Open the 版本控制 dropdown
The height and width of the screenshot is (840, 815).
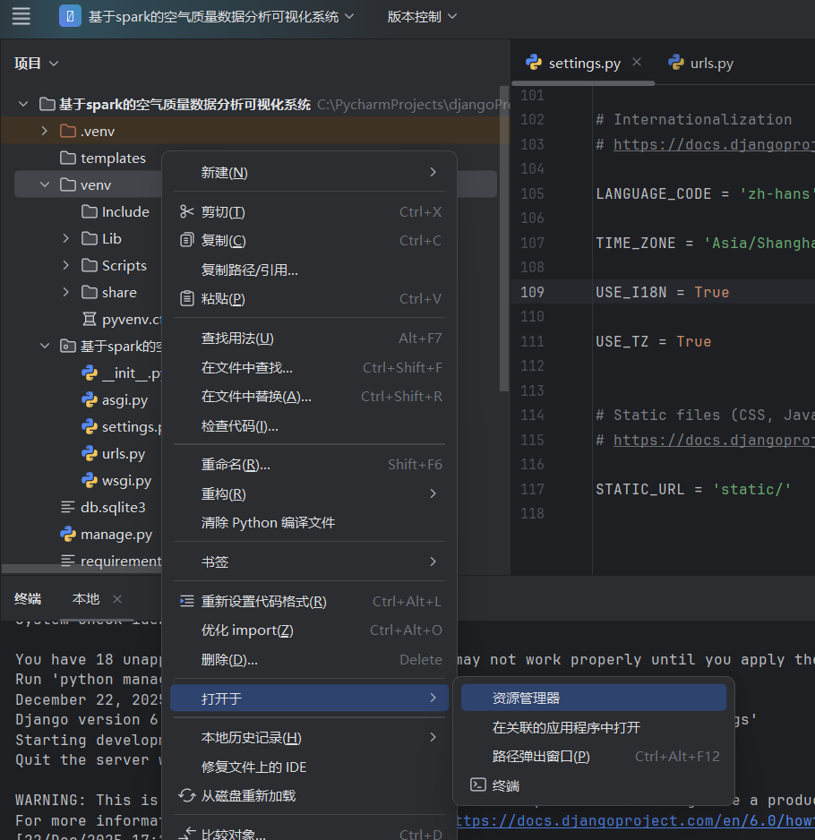coord(422,16)
